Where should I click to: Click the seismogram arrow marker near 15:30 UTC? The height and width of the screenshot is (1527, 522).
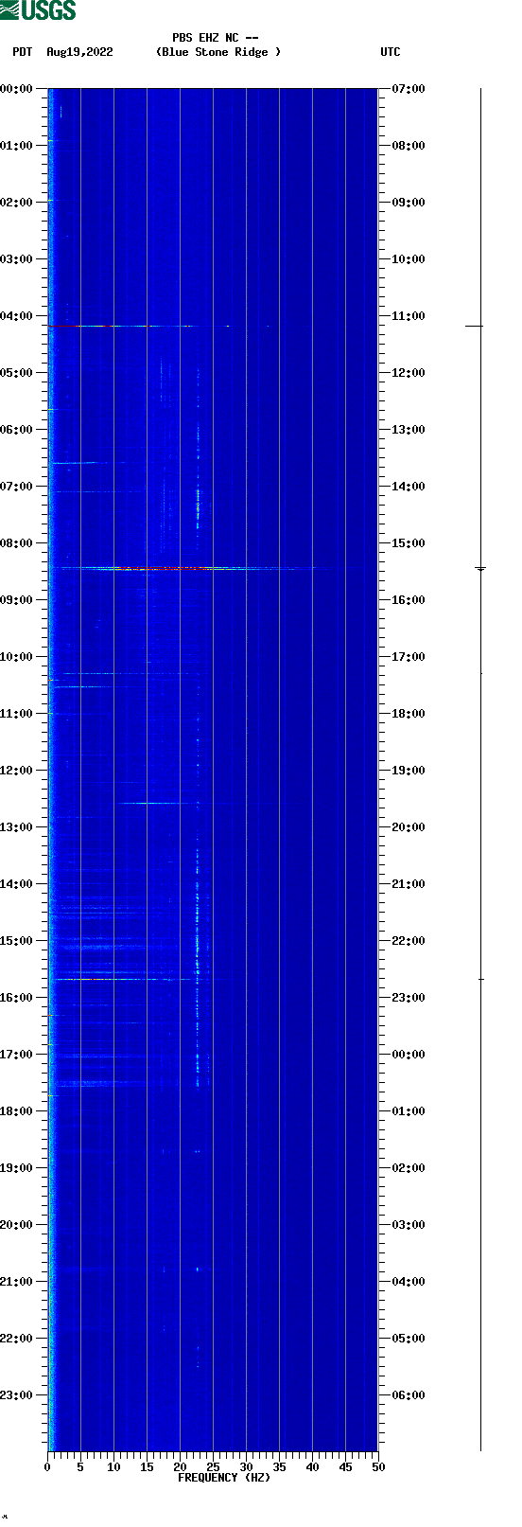[480, 569]
